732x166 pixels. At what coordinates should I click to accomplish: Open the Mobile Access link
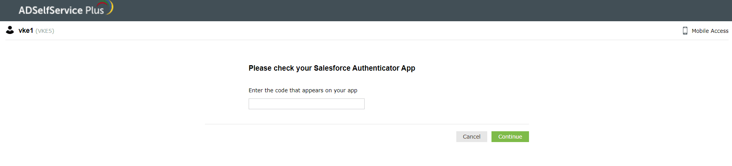pyautogui.click(x=710, y=31)
